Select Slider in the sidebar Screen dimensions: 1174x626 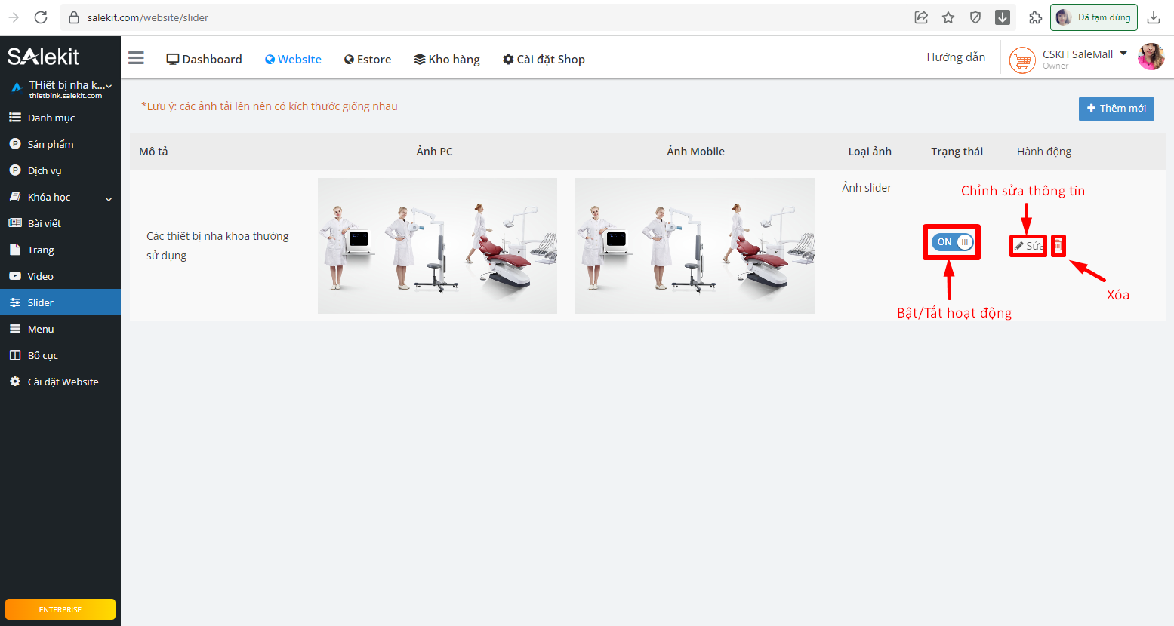point(60,302)
